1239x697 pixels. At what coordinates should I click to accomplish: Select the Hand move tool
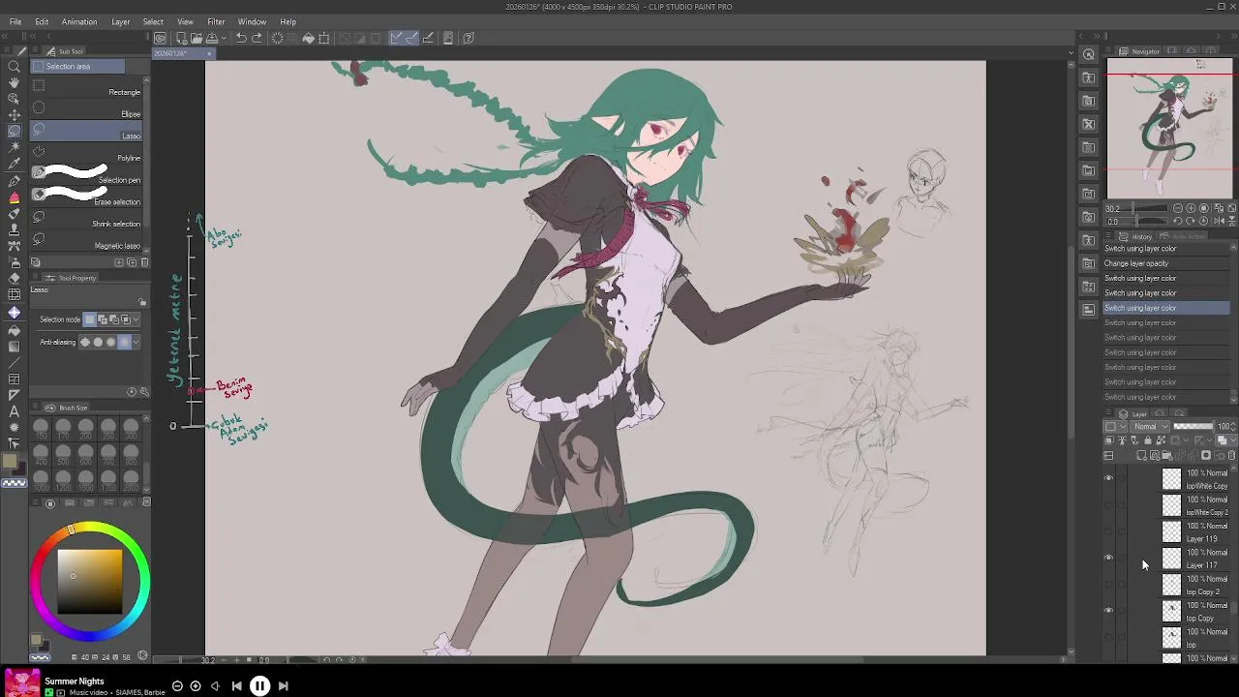coord(14,82)
